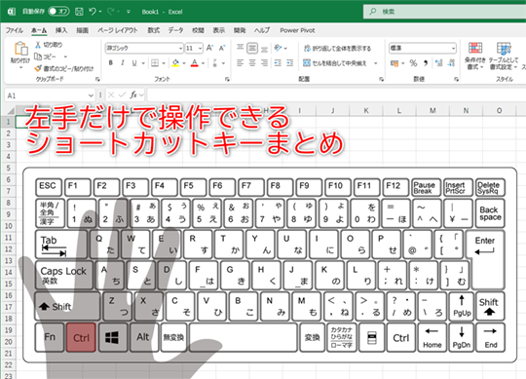Click the Decrease Font Size icon
Viewport: 526px width, 379px height.
click(222, 48)
